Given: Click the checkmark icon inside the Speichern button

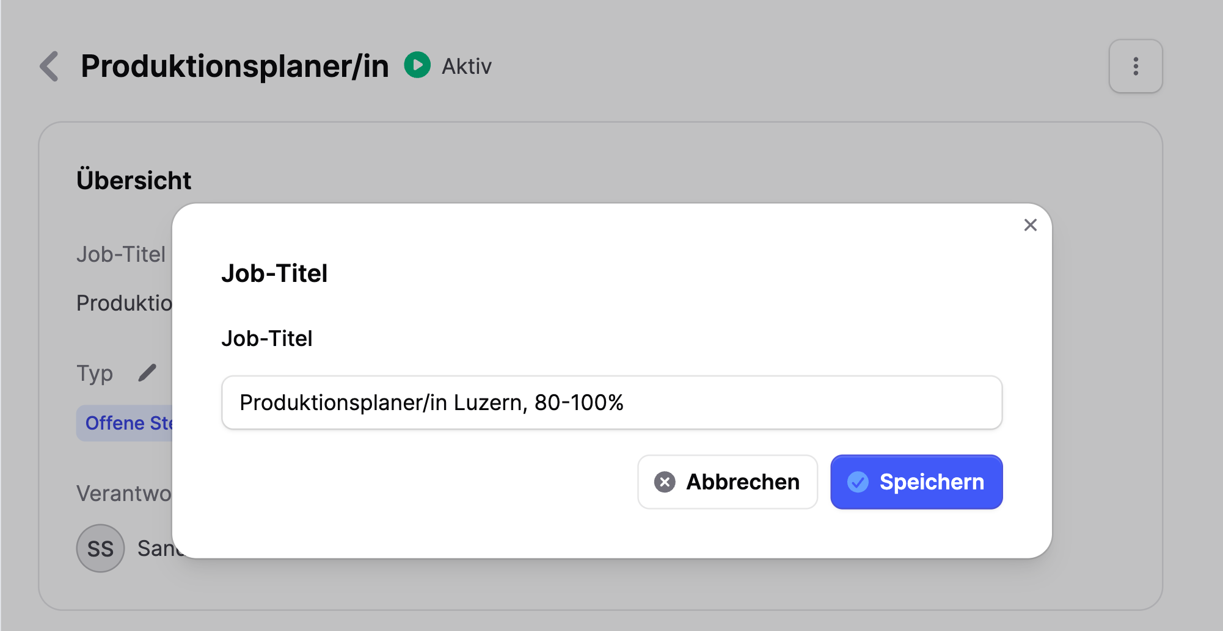Looking at the screenshot, I should click(x=858, y=482).
